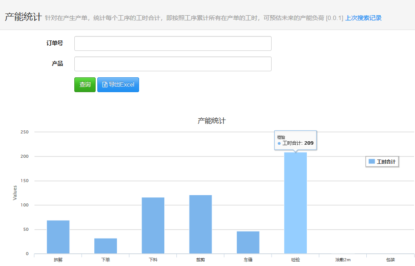The height and width of the screenshot is (266, 415).
Task: Open the 上次搜索记录 link
Action: (363, 18)
